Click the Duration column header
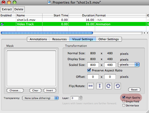The image size is (149, 113). point(82,15)
